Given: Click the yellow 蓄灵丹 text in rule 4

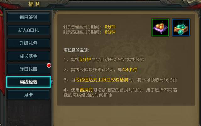Looking at the screenshot, I should [x=86, y=90].
